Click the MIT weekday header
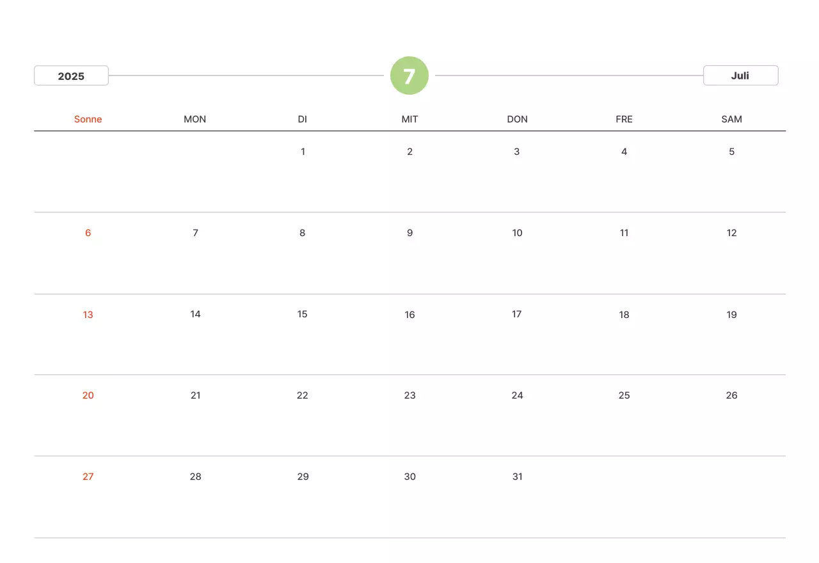Screen dimensions: 819x563 (x=409, y=119)
